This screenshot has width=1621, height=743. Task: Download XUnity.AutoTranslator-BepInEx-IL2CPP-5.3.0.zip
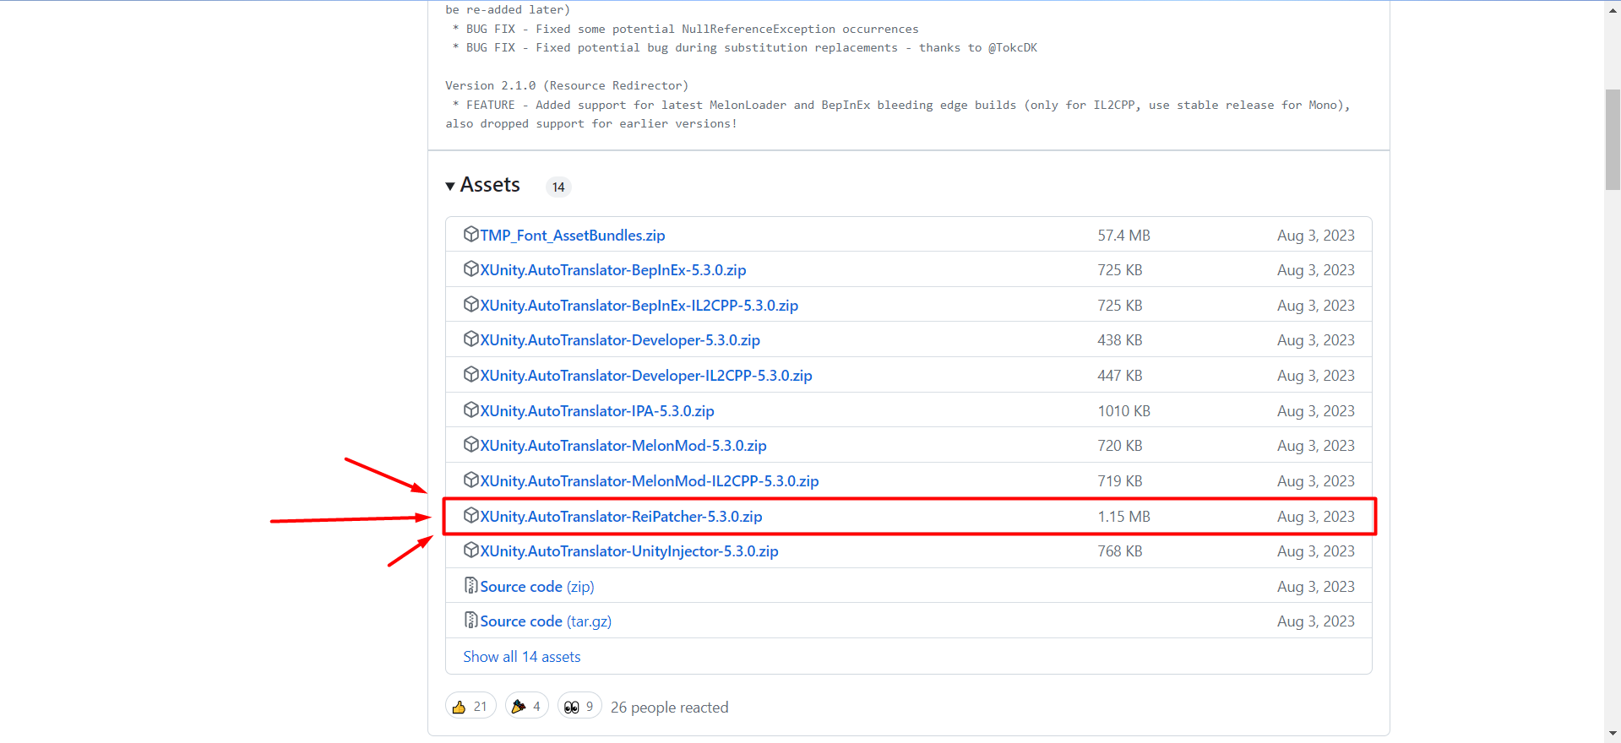[639, 306]
